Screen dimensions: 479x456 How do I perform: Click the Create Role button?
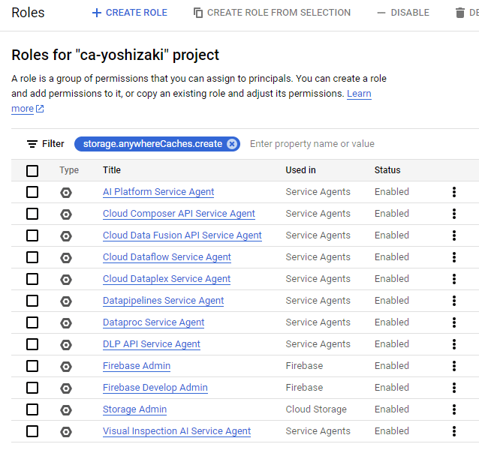coord(130,13)
